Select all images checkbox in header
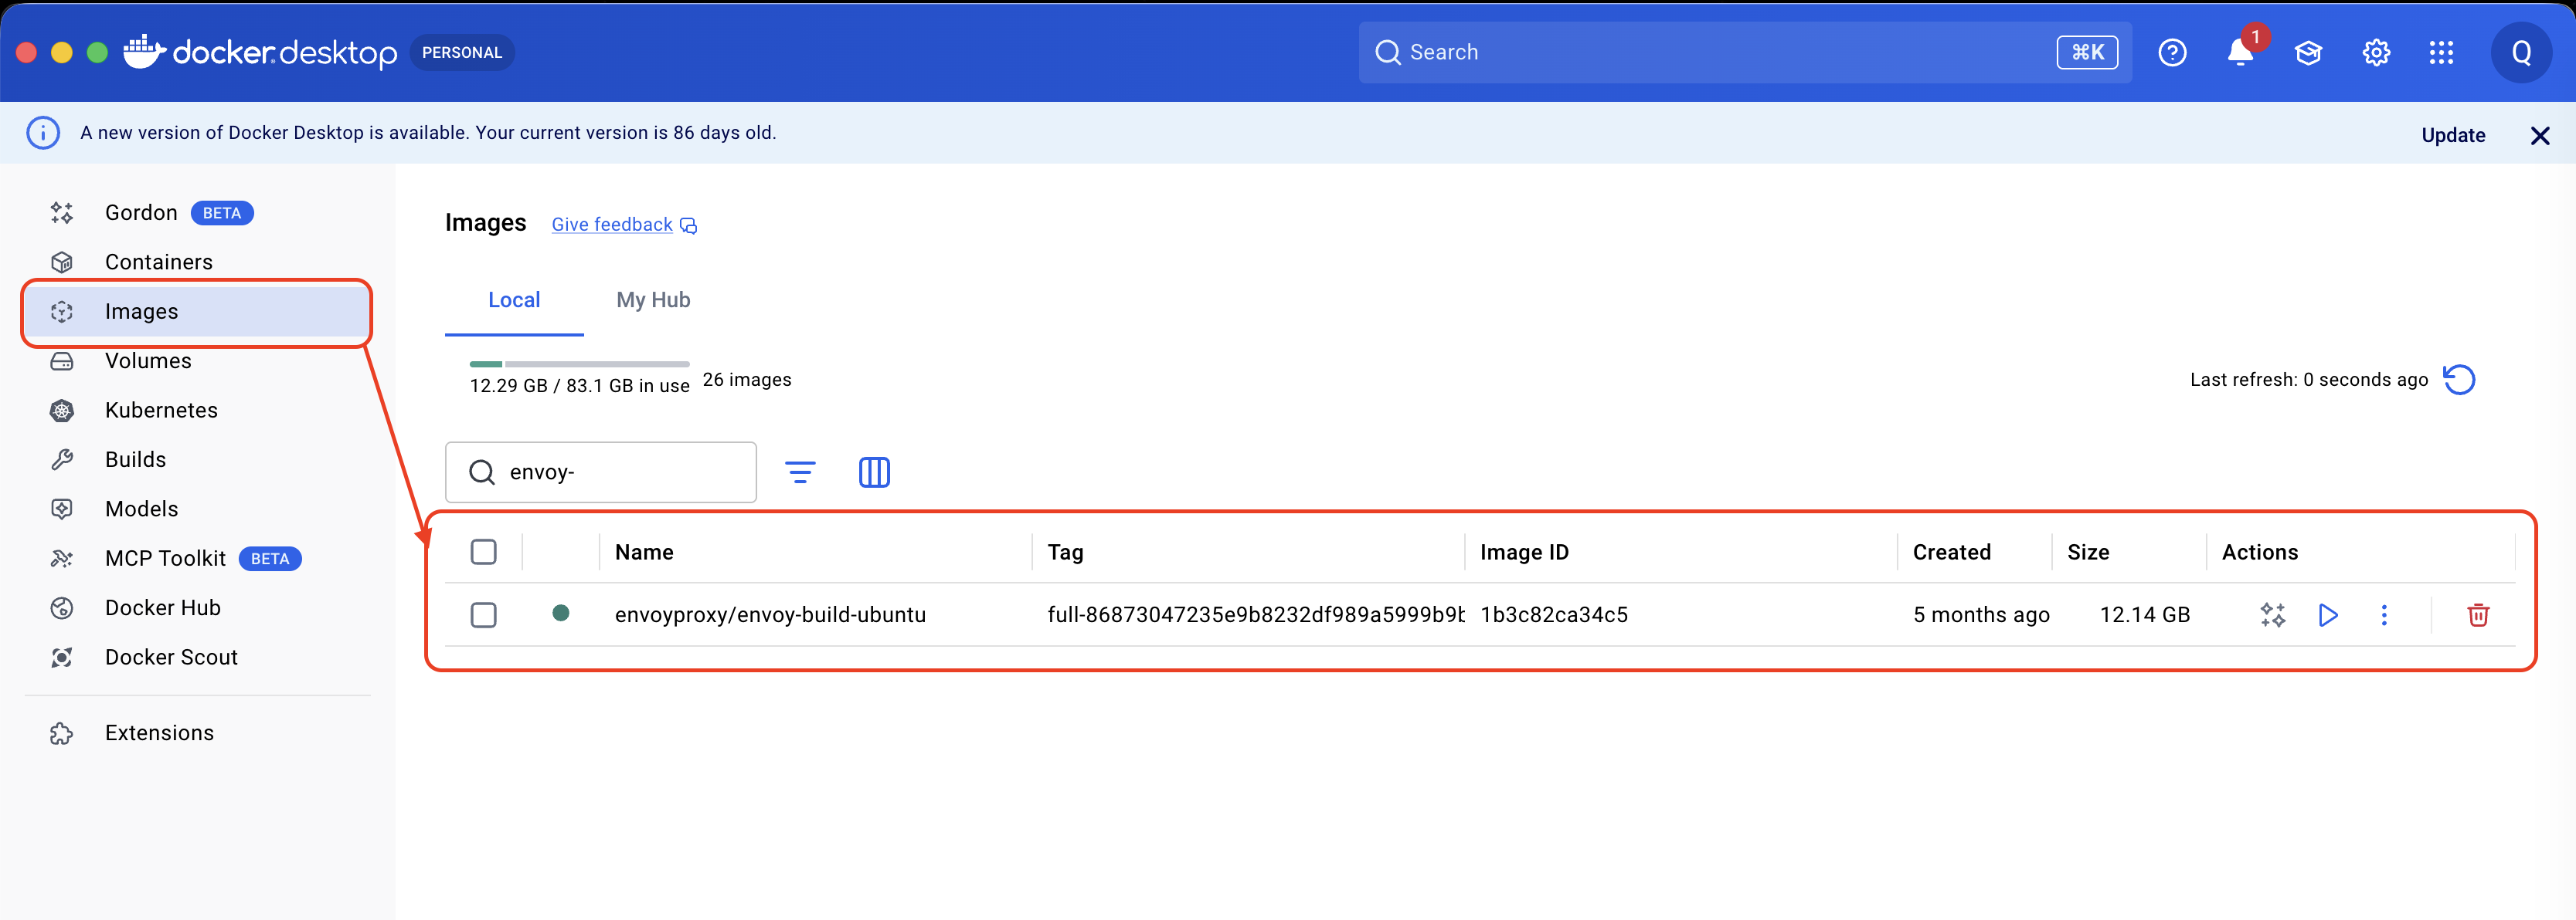The image size is (2576, 920). 484,553
